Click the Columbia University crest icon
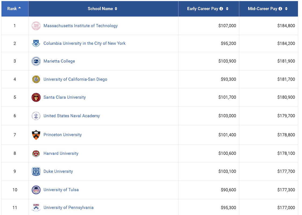The height and width of the screenshot is (215, 302). coord(36,43)
